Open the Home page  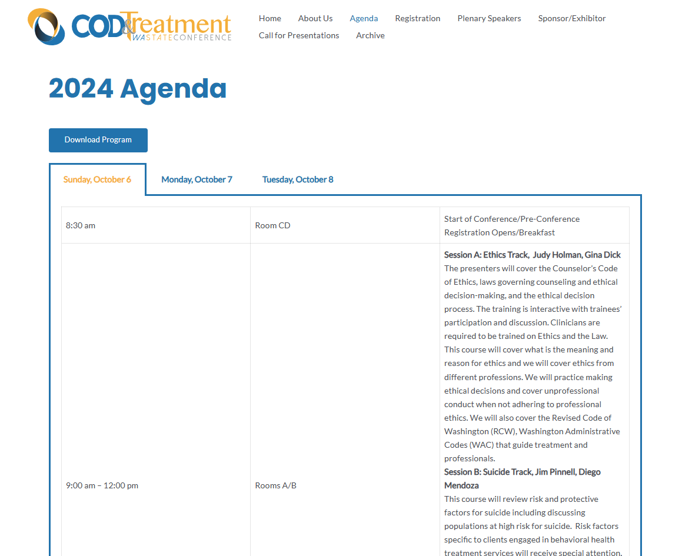click(270, 18)
